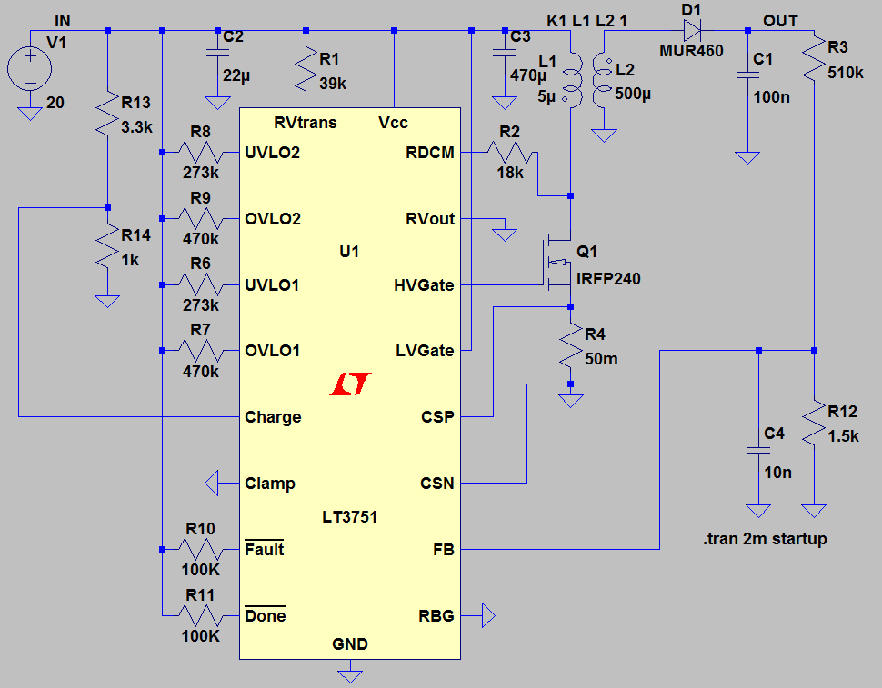This screenshot has width=882, height=688.
Task: Click the Done pin label
Action: [x=266, y=615]
